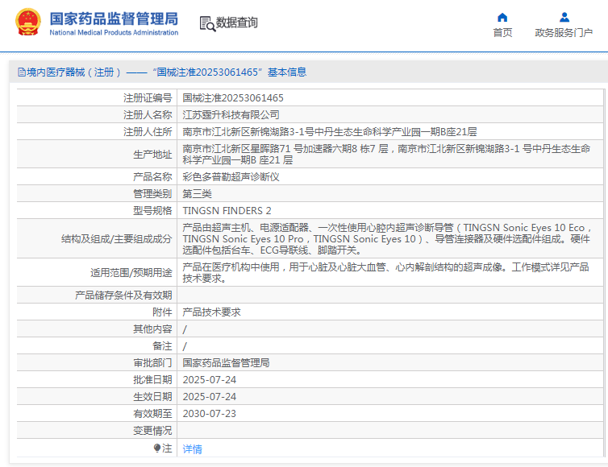This screenshot has height=467, width=608.
Task: Click the 第三类 category value
Action: 198,193
